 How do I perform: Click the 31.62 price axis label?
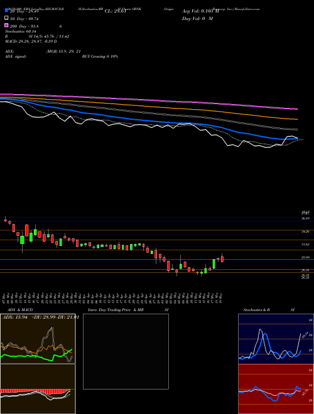click(x=306, y=244)
